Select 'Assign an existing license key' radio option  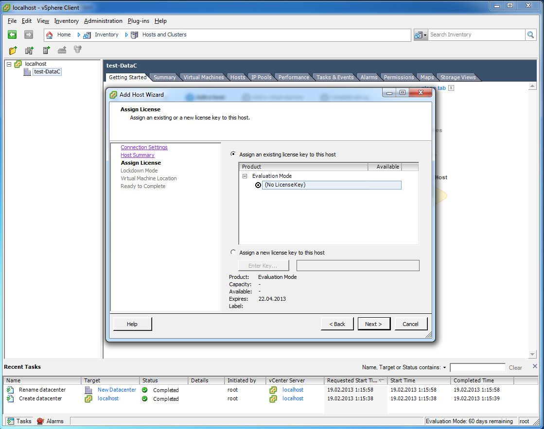click(x=233, y=154)
